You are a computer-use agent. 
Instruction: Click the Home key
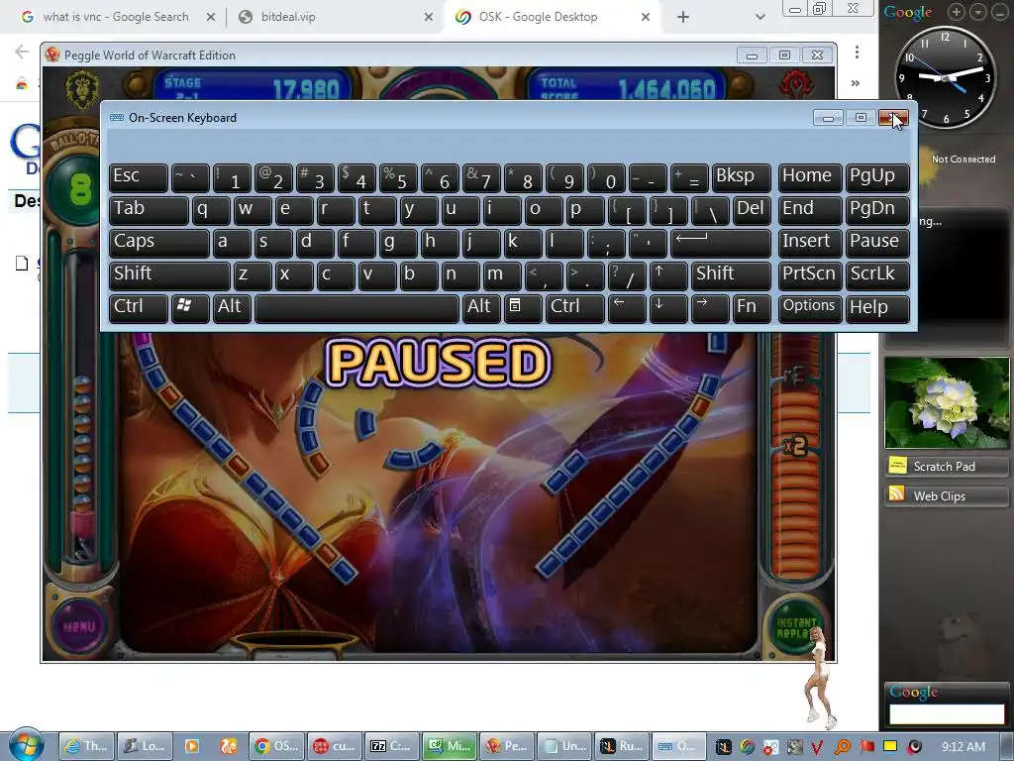pos(810,176)
